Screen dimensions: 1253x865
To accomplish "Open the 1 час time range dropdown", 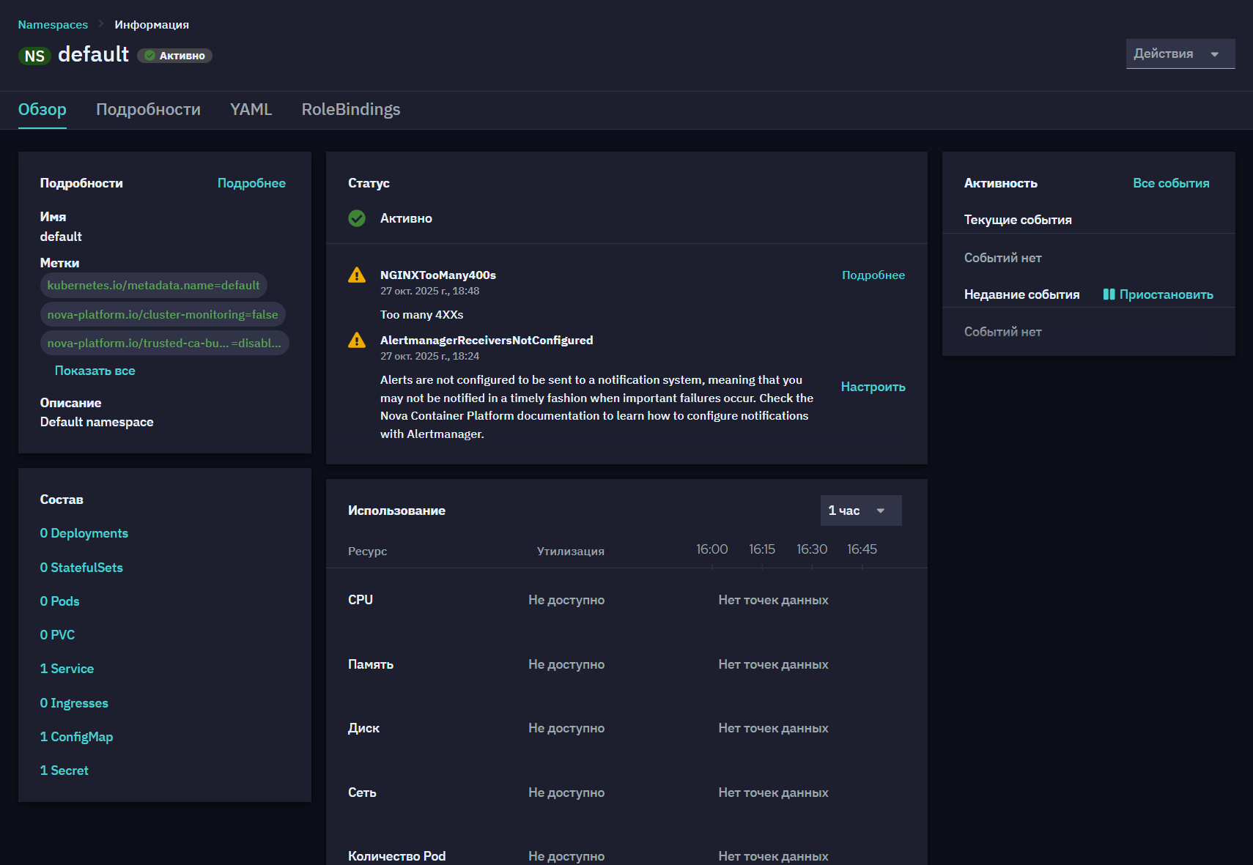I will pyautogui.click(x=861, y=511).
